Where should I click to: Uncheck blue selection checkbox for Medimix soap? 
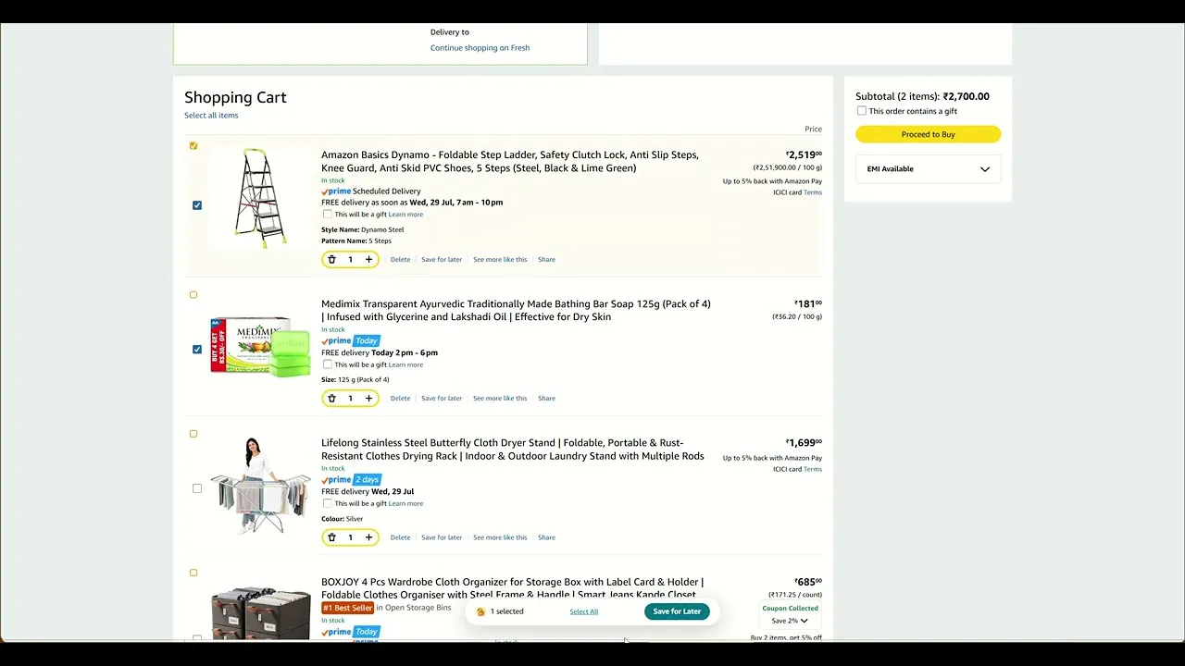click(197, 350)
